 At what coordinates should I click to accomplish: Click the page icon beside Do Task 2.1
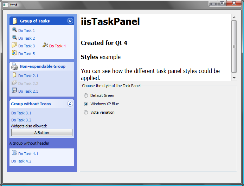tap(14, 75)
